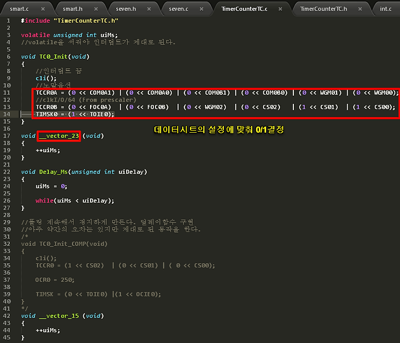The image size is (400, 343).
Task: Close the smart.h tab
Action: pyautogui.click(x=96, y=9)
